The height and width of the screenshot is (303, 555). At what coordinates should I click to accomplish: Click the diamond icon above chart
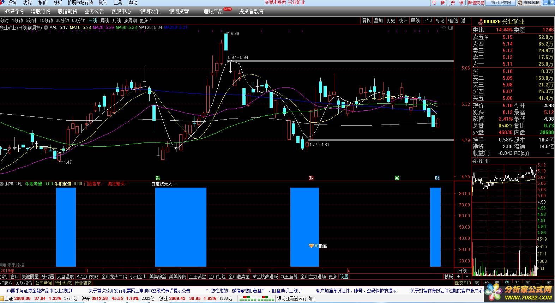[443, 28]
